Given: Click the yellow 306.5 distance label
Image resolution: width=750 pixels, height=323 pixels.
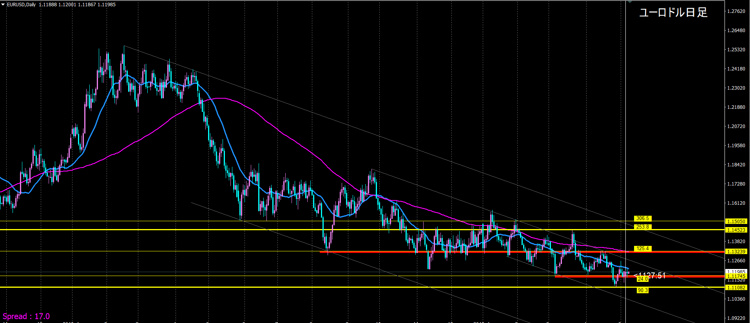Looking at the screenshot, I should click(643, 218).
